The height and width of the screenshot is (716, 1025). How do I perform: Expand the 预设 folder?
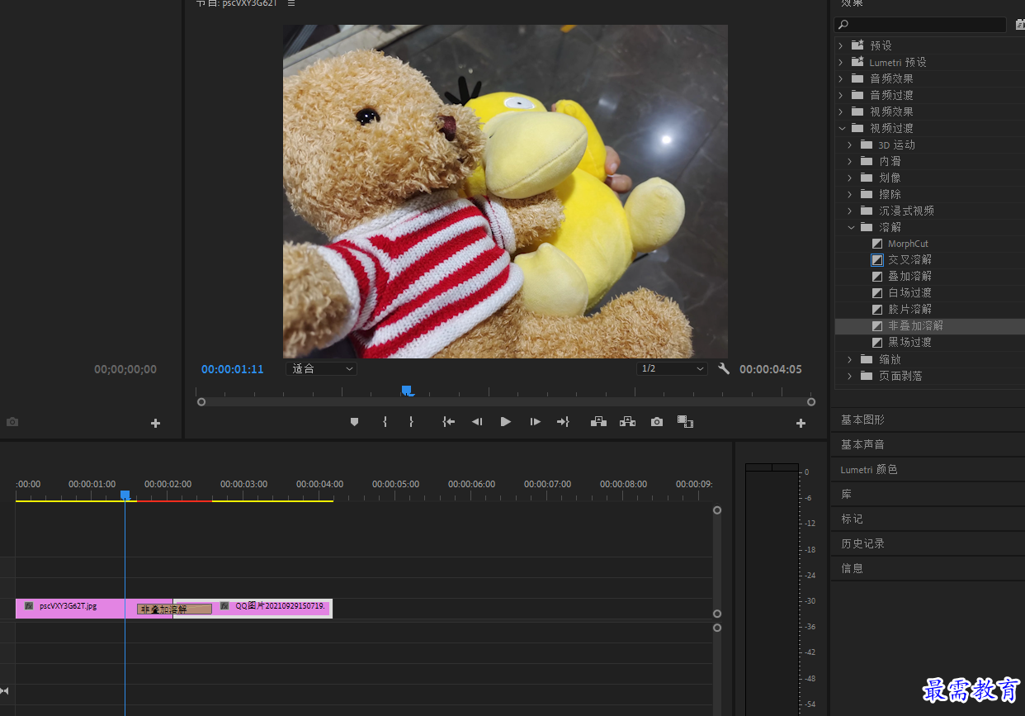(841, 45)
